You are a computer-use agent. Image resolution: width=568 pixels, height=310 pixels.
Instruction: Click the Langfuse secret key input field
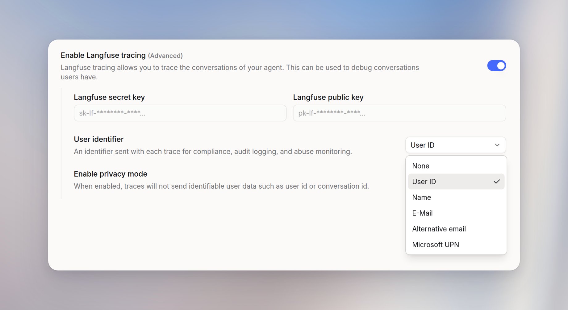180,113
